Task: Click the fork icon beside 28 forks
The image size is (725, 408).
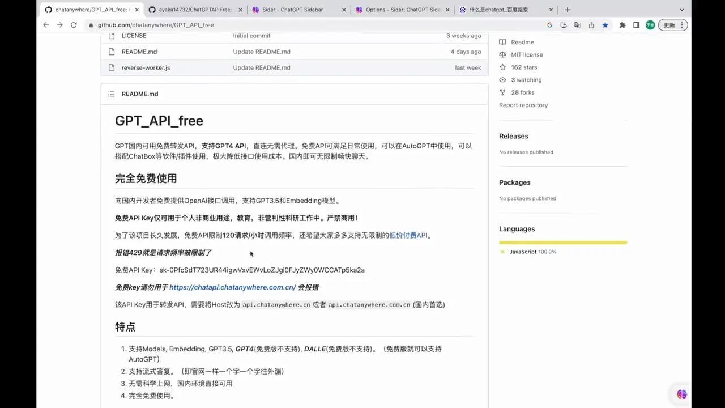Action: click(502, 92)
